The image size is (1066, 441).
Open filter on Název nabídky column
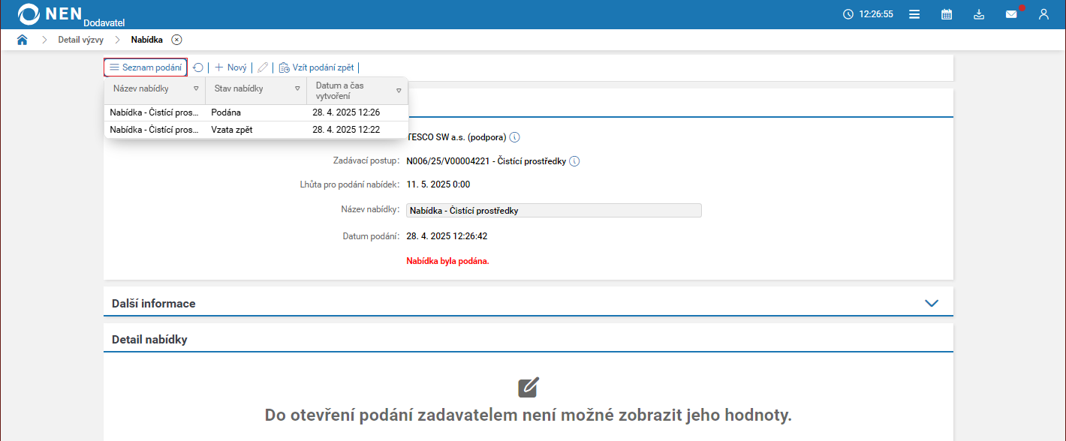(196, 89)
